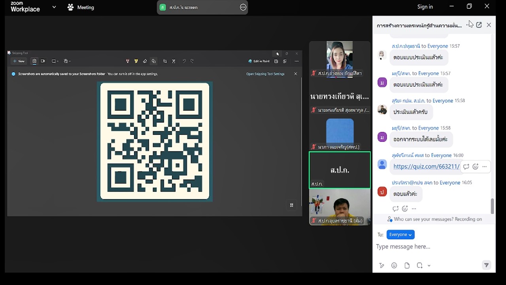The image size is (506, 285).
Task: Open more actions under ตอบแล้วค่ะ message
Action: point(414,209)
